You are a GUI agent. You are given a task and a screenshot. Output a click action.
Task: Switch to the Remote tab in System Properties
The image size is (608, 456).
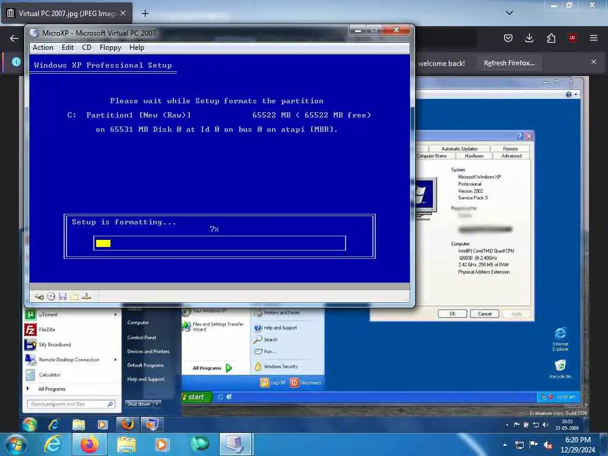click(x=510, y=148)
